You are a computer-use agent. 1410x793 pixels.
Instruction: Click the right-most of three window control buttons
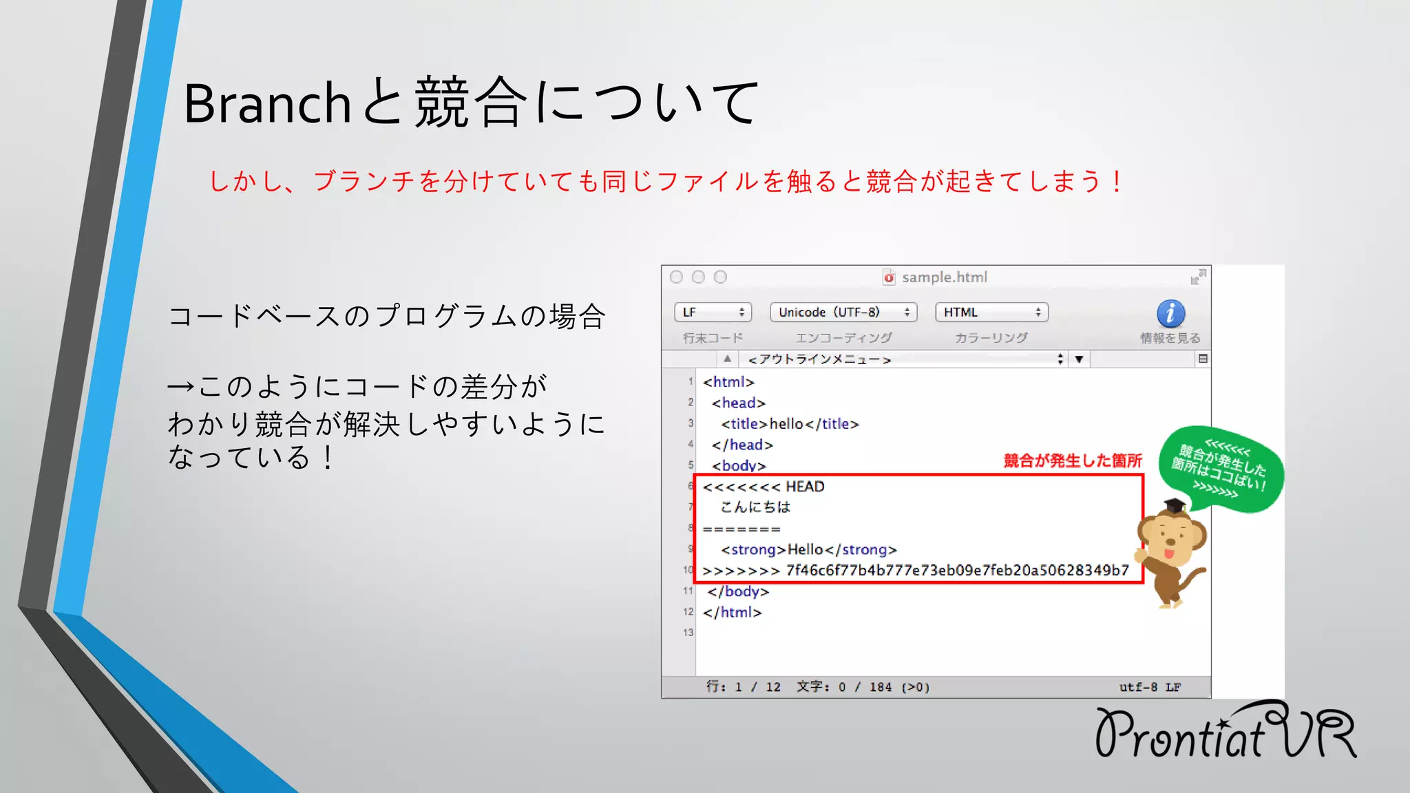click(x=720, y=277)
